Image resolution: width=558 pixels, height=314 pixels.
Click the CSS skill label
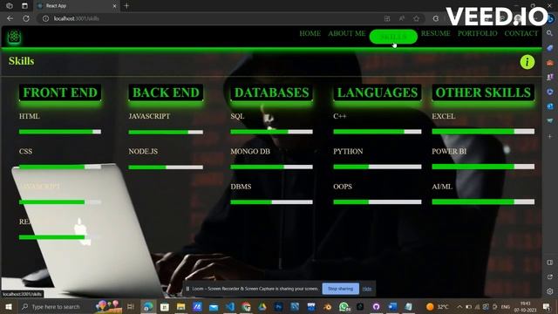[25, 151]
